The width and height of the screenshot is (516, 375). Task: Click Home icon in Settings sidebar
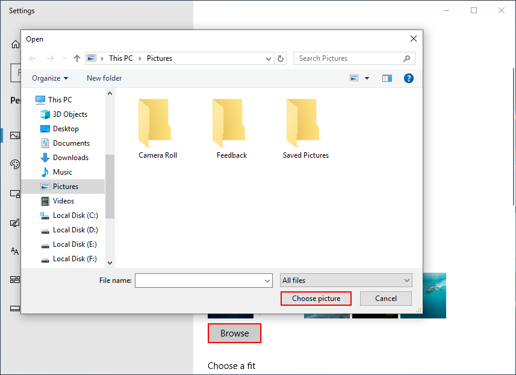click(x=15, y=44)
